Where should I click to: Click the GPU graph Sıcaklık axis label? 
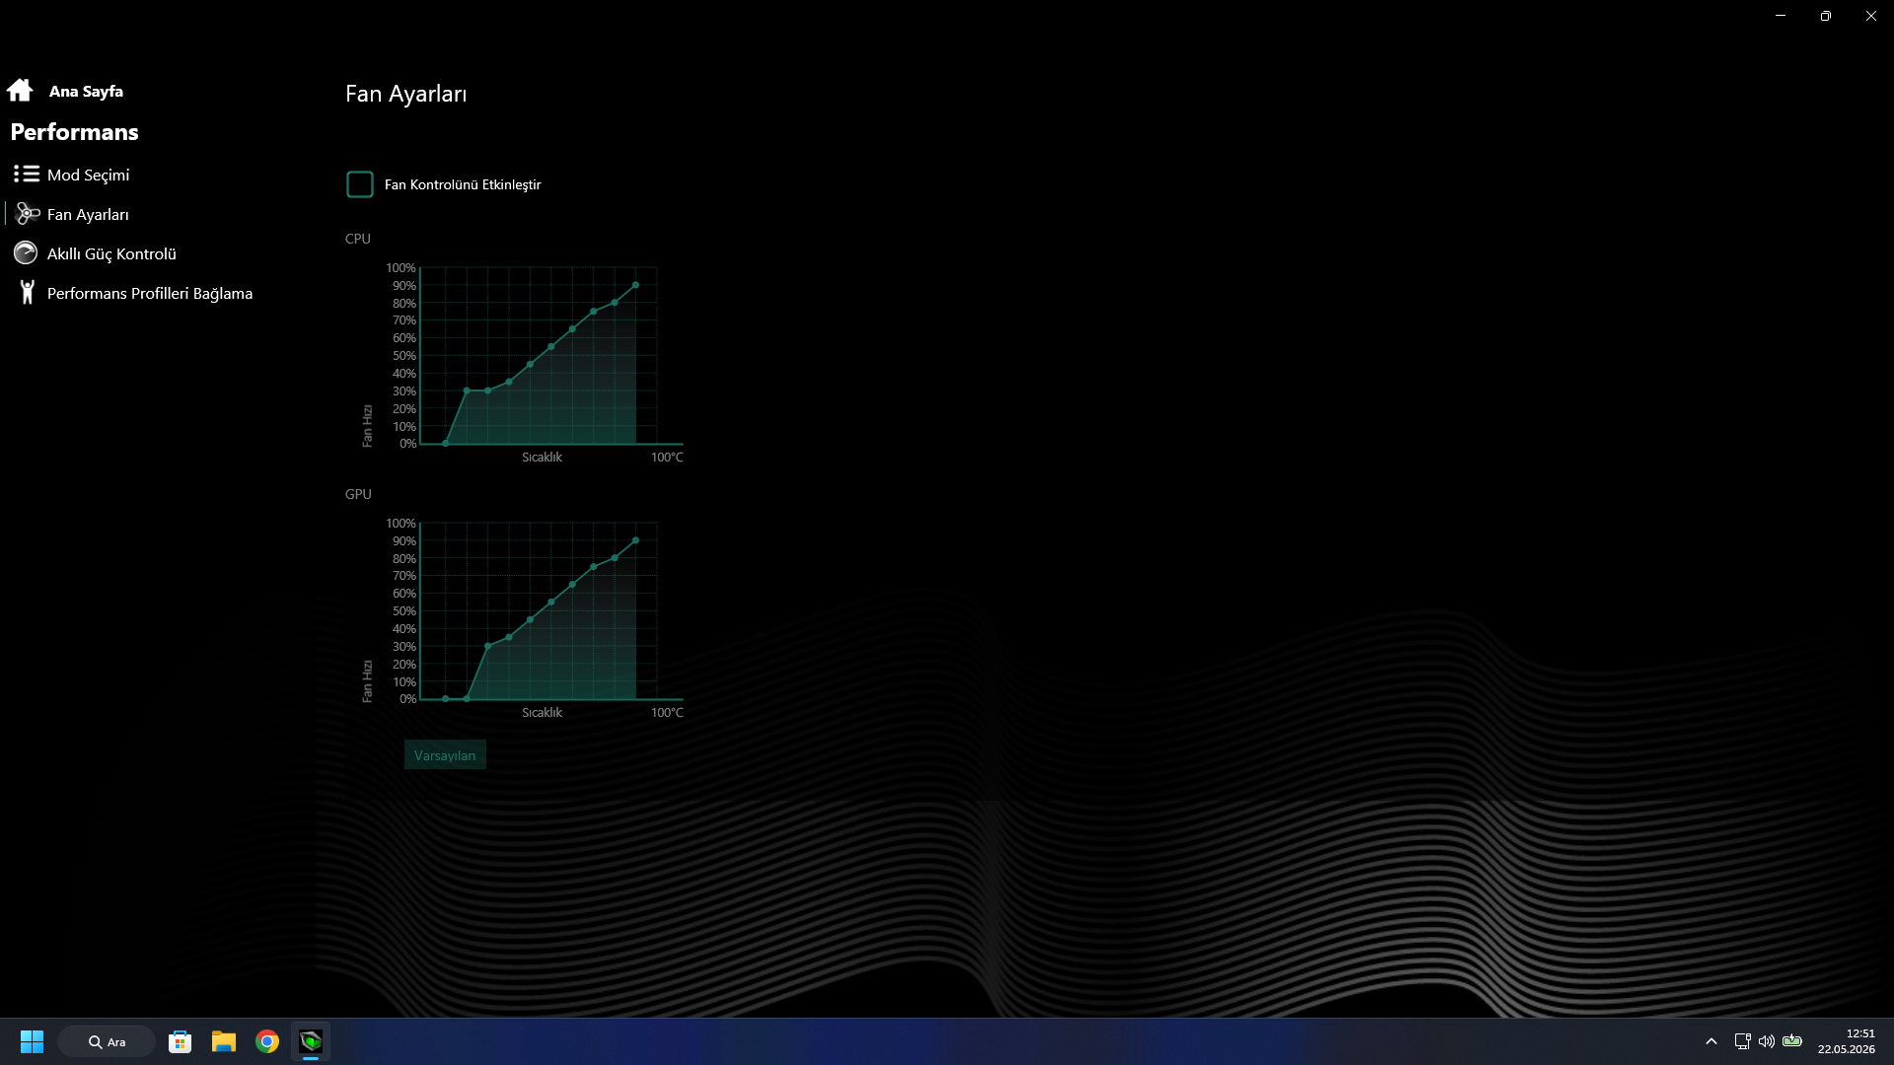tap(542, 713)
